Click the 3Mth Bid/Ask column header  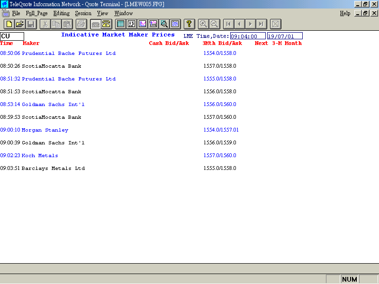(x=222, y=43)
